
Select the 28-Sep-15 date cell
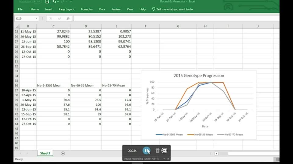(28, 46)
